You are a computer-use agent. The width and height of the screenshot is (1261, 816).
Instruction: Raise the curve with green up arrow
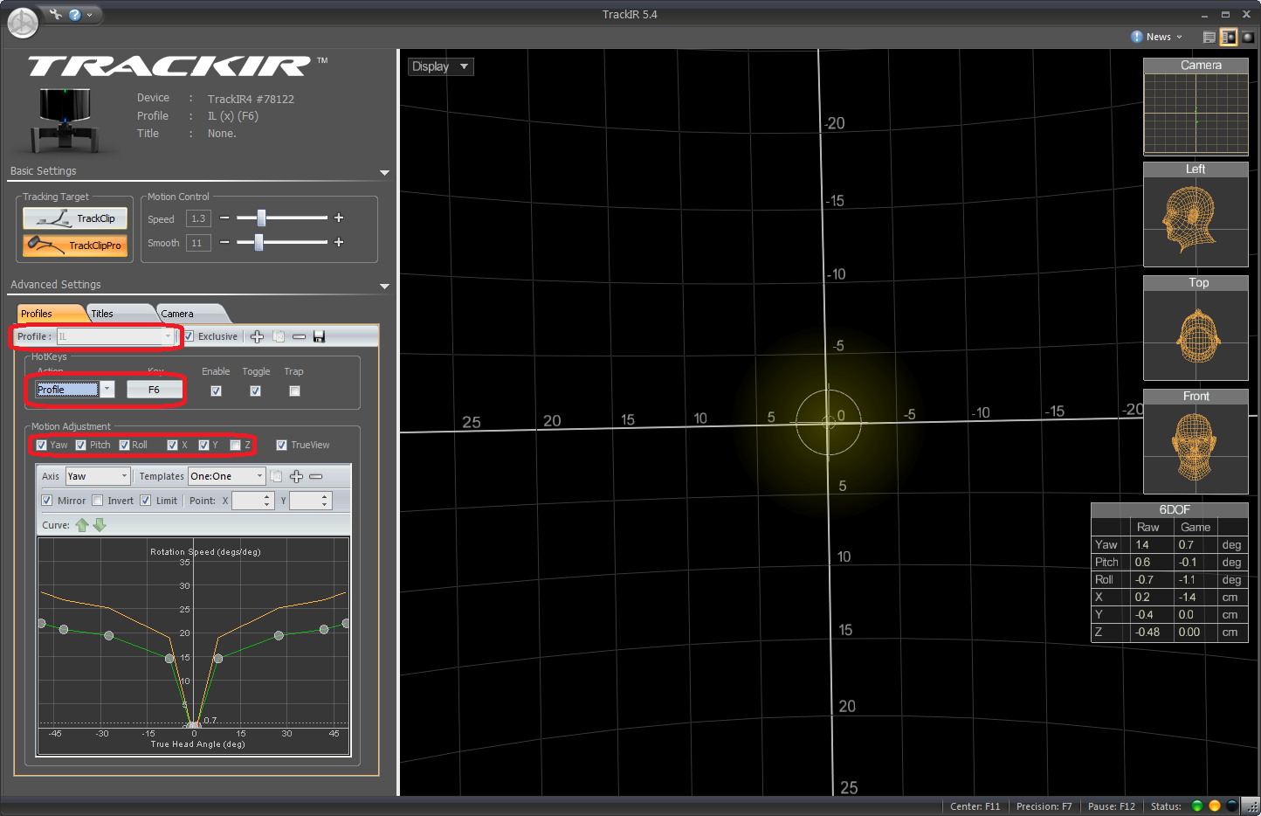pos(82,525)
